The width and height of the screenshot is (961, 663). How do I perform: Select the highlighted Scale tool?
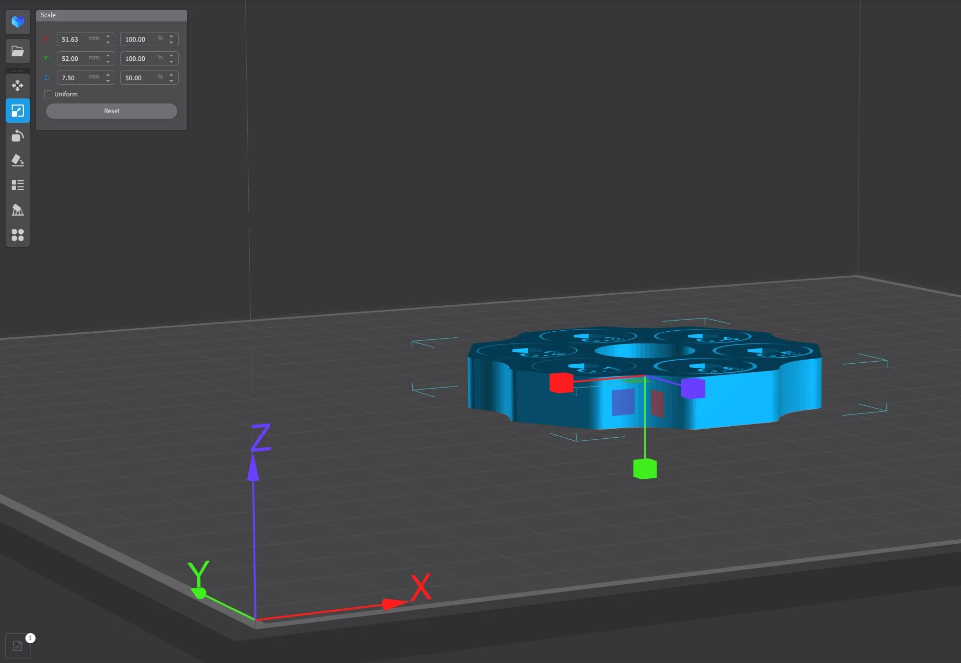18,111
